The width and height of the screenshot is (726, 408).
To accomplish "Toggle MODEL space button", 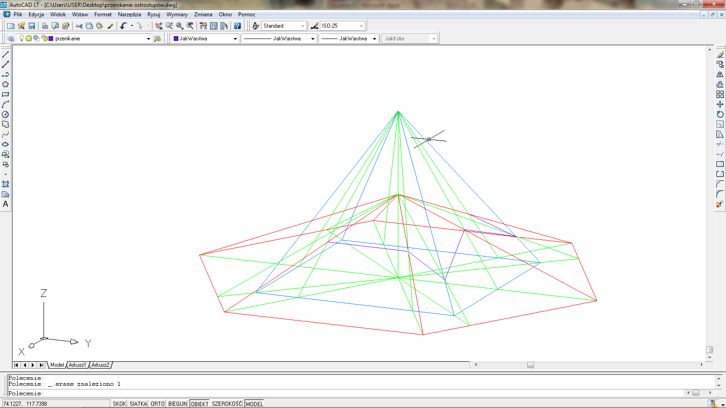I will coord(255,403).
